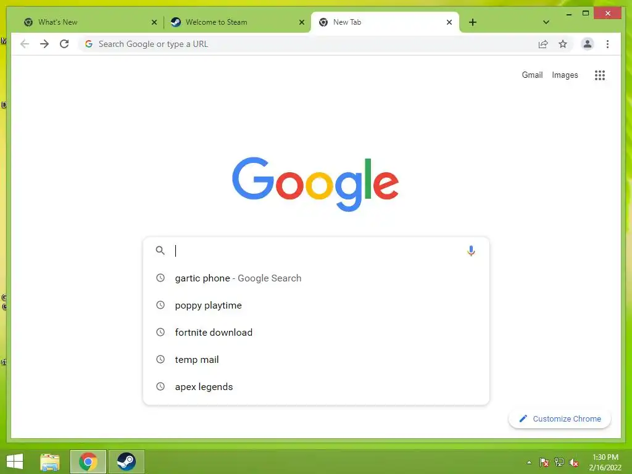Click the muted volume tray icon
Viewport: 632px width, 474px height.
[574, 462]
